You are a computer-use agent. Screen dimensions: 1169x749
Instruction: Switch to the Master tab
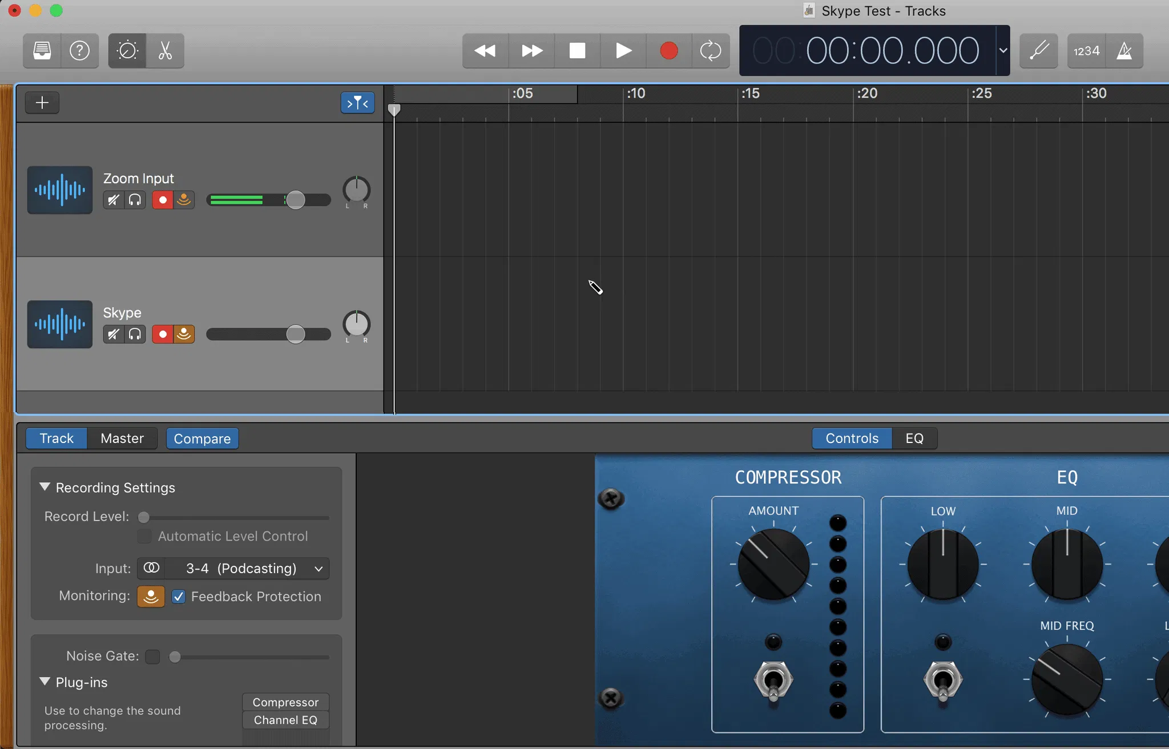(x=122, y=438)
